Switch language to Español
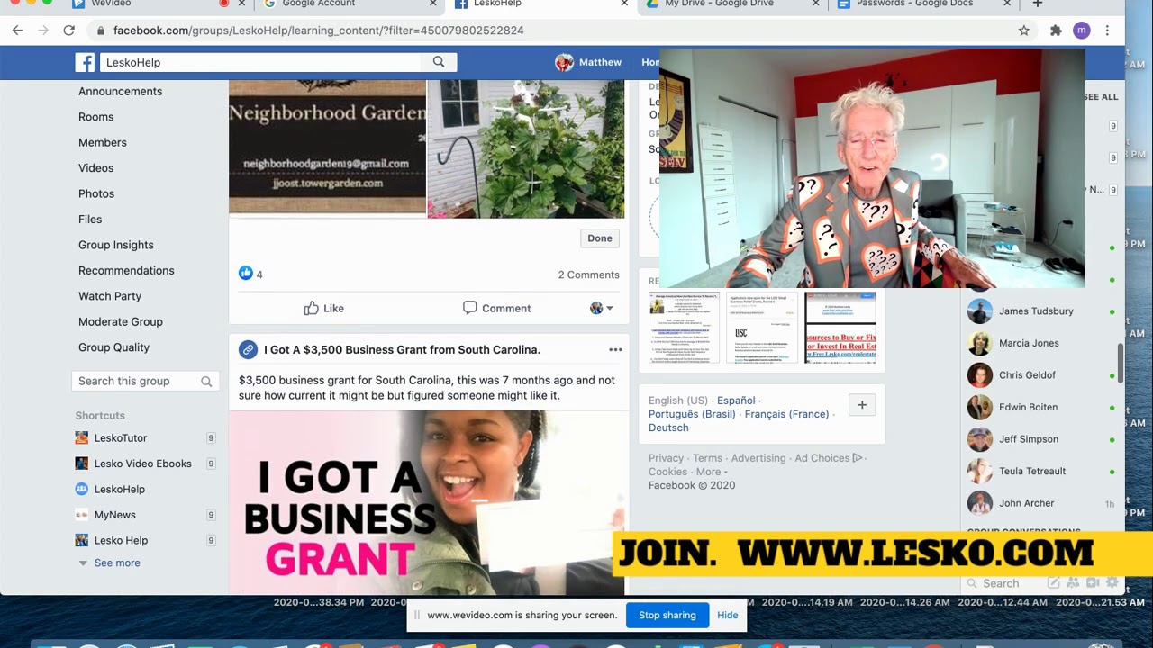 [x=736, y=400]
